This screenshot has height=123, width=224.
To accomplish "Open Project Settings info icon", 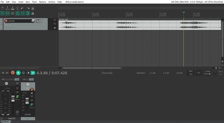I will [x=18, y=8].
